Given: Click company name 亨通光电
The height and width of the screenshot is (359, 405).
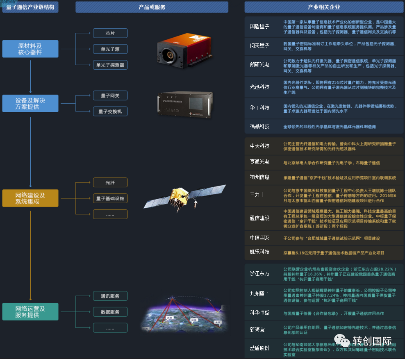Looking at the screenshot, I should (x=259, y=162).
